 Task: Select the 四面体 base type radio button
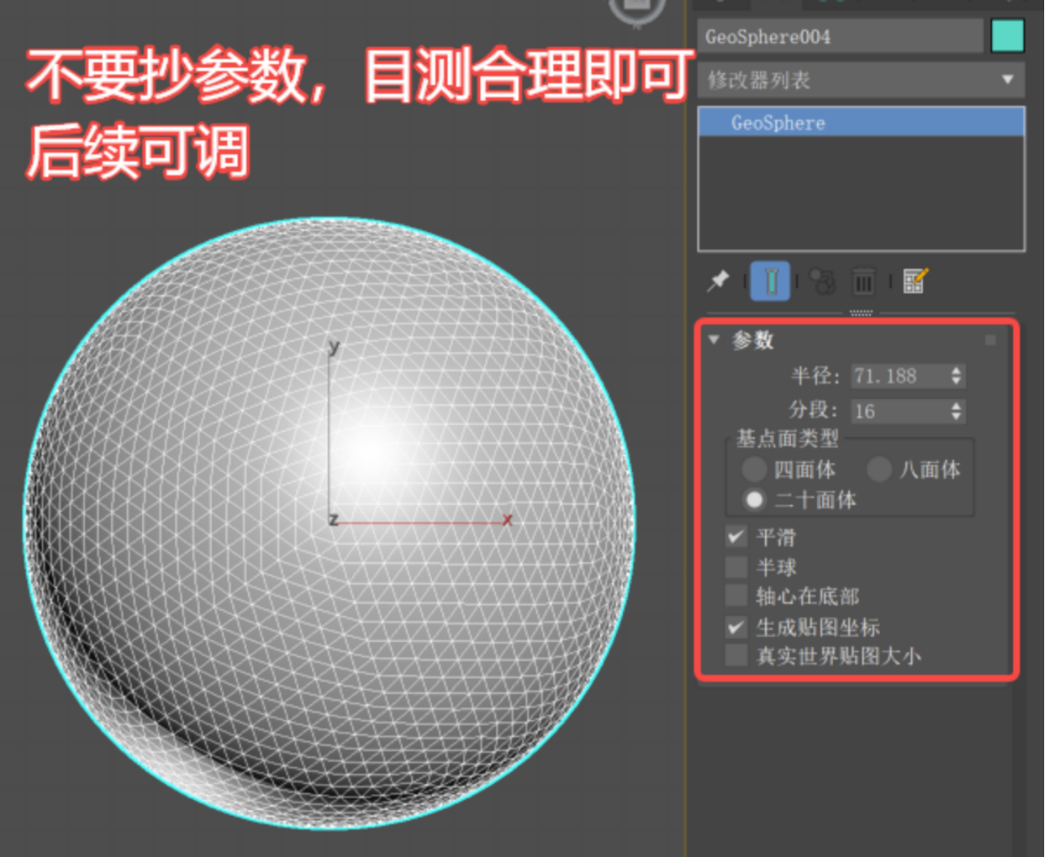754,469
